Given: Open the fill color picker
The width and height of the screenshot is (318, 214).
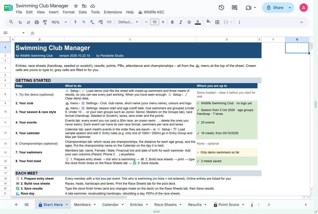Looking at the screenshot, I should tap(208, 22).
